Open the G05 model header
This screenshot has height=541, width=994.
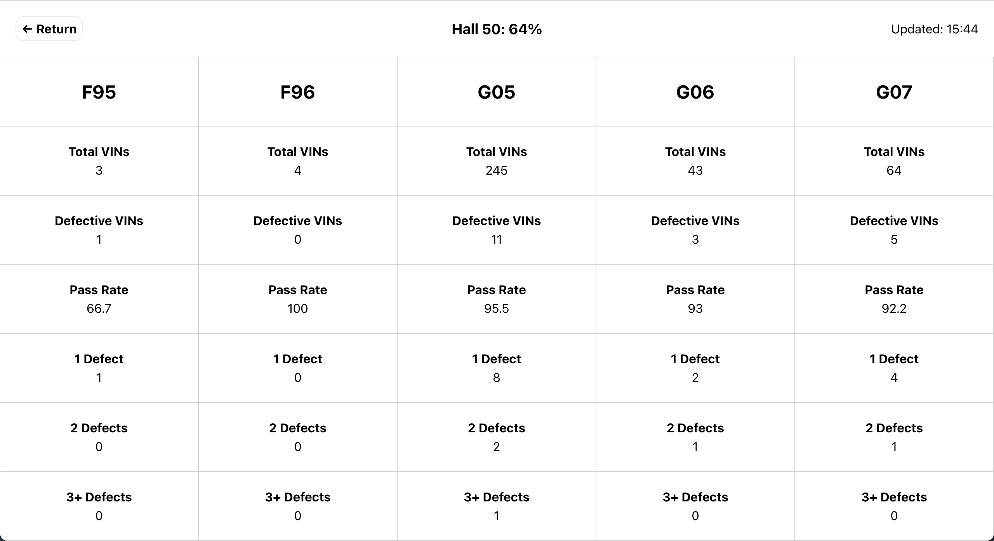click(497, 92)
